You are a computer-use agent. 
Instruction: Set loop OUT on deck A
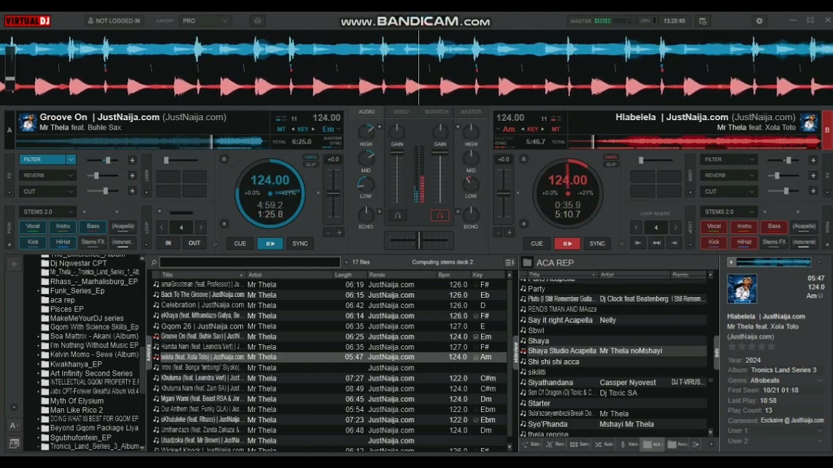tap(195, 243)
